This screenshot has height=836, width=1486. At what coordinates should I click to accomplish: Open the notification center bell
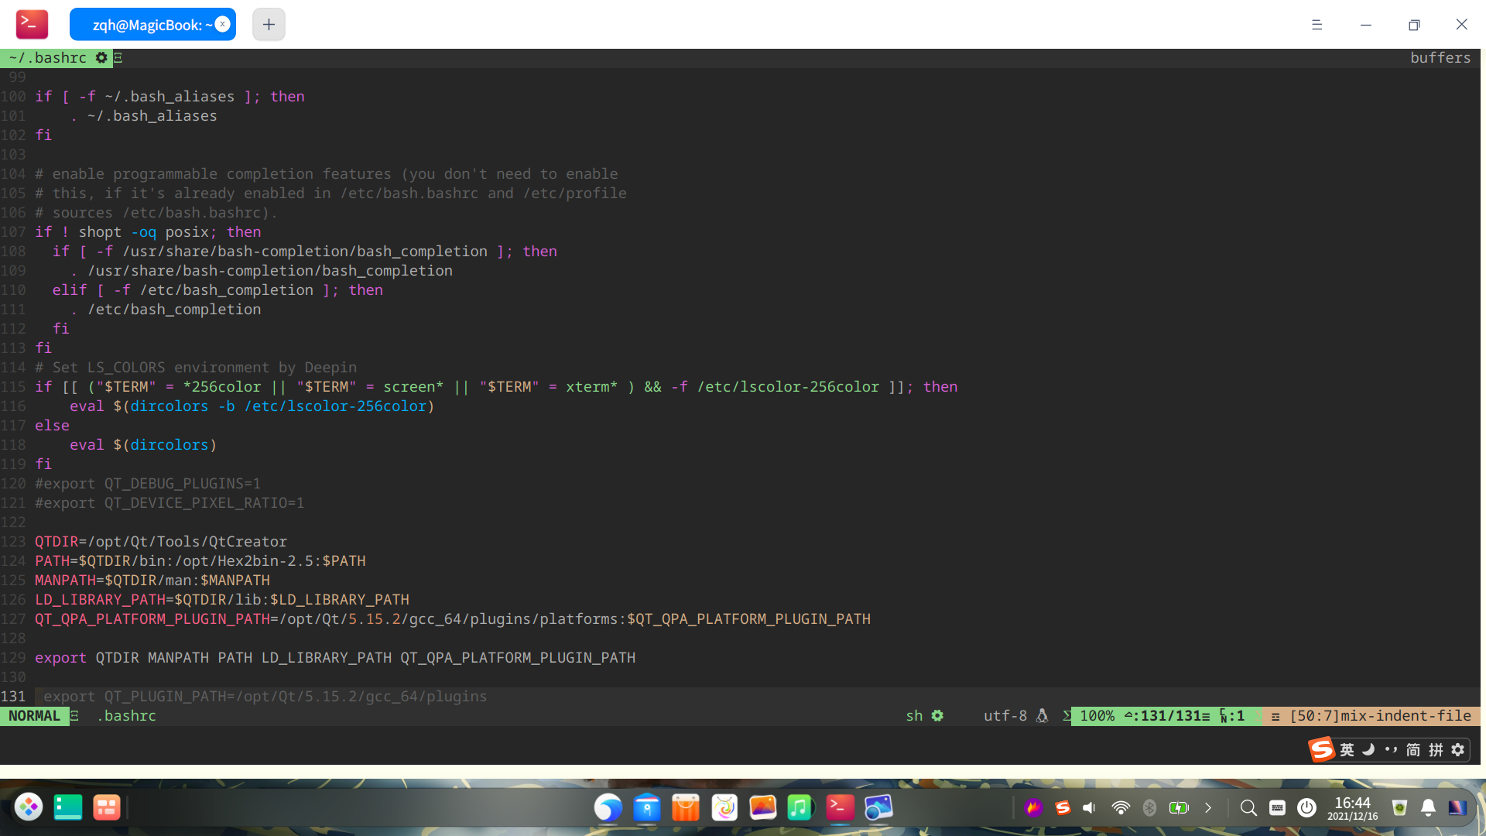pyautogui.click(x=1428, y=808)
